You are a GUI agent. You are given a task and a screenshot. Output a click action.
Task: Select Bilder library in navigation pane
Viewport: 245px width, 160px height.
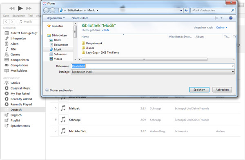click(x=57, y=40)
